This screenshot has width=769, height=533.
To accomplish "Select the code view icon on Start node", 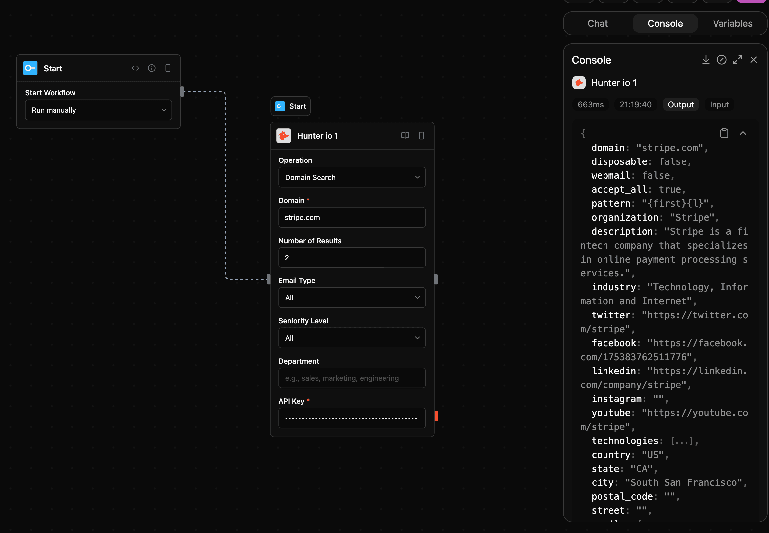I will (135, 68).
